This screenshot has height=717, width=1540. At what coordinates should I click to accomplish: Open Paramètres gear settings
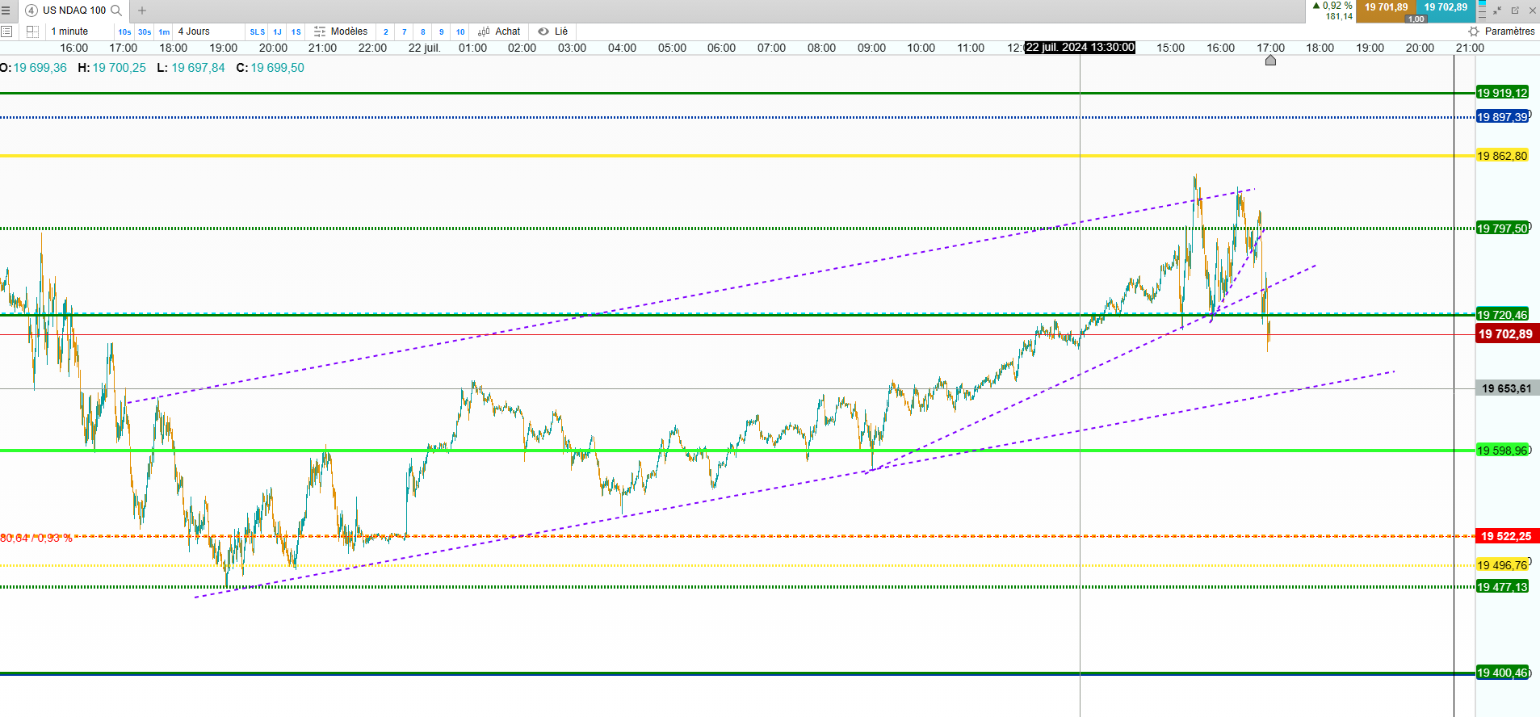(1474, 31)
